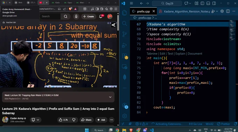Open the Remote Explorer sidebar icon
The width and height of the screenshot is (238, 132).
coord(125,67)
